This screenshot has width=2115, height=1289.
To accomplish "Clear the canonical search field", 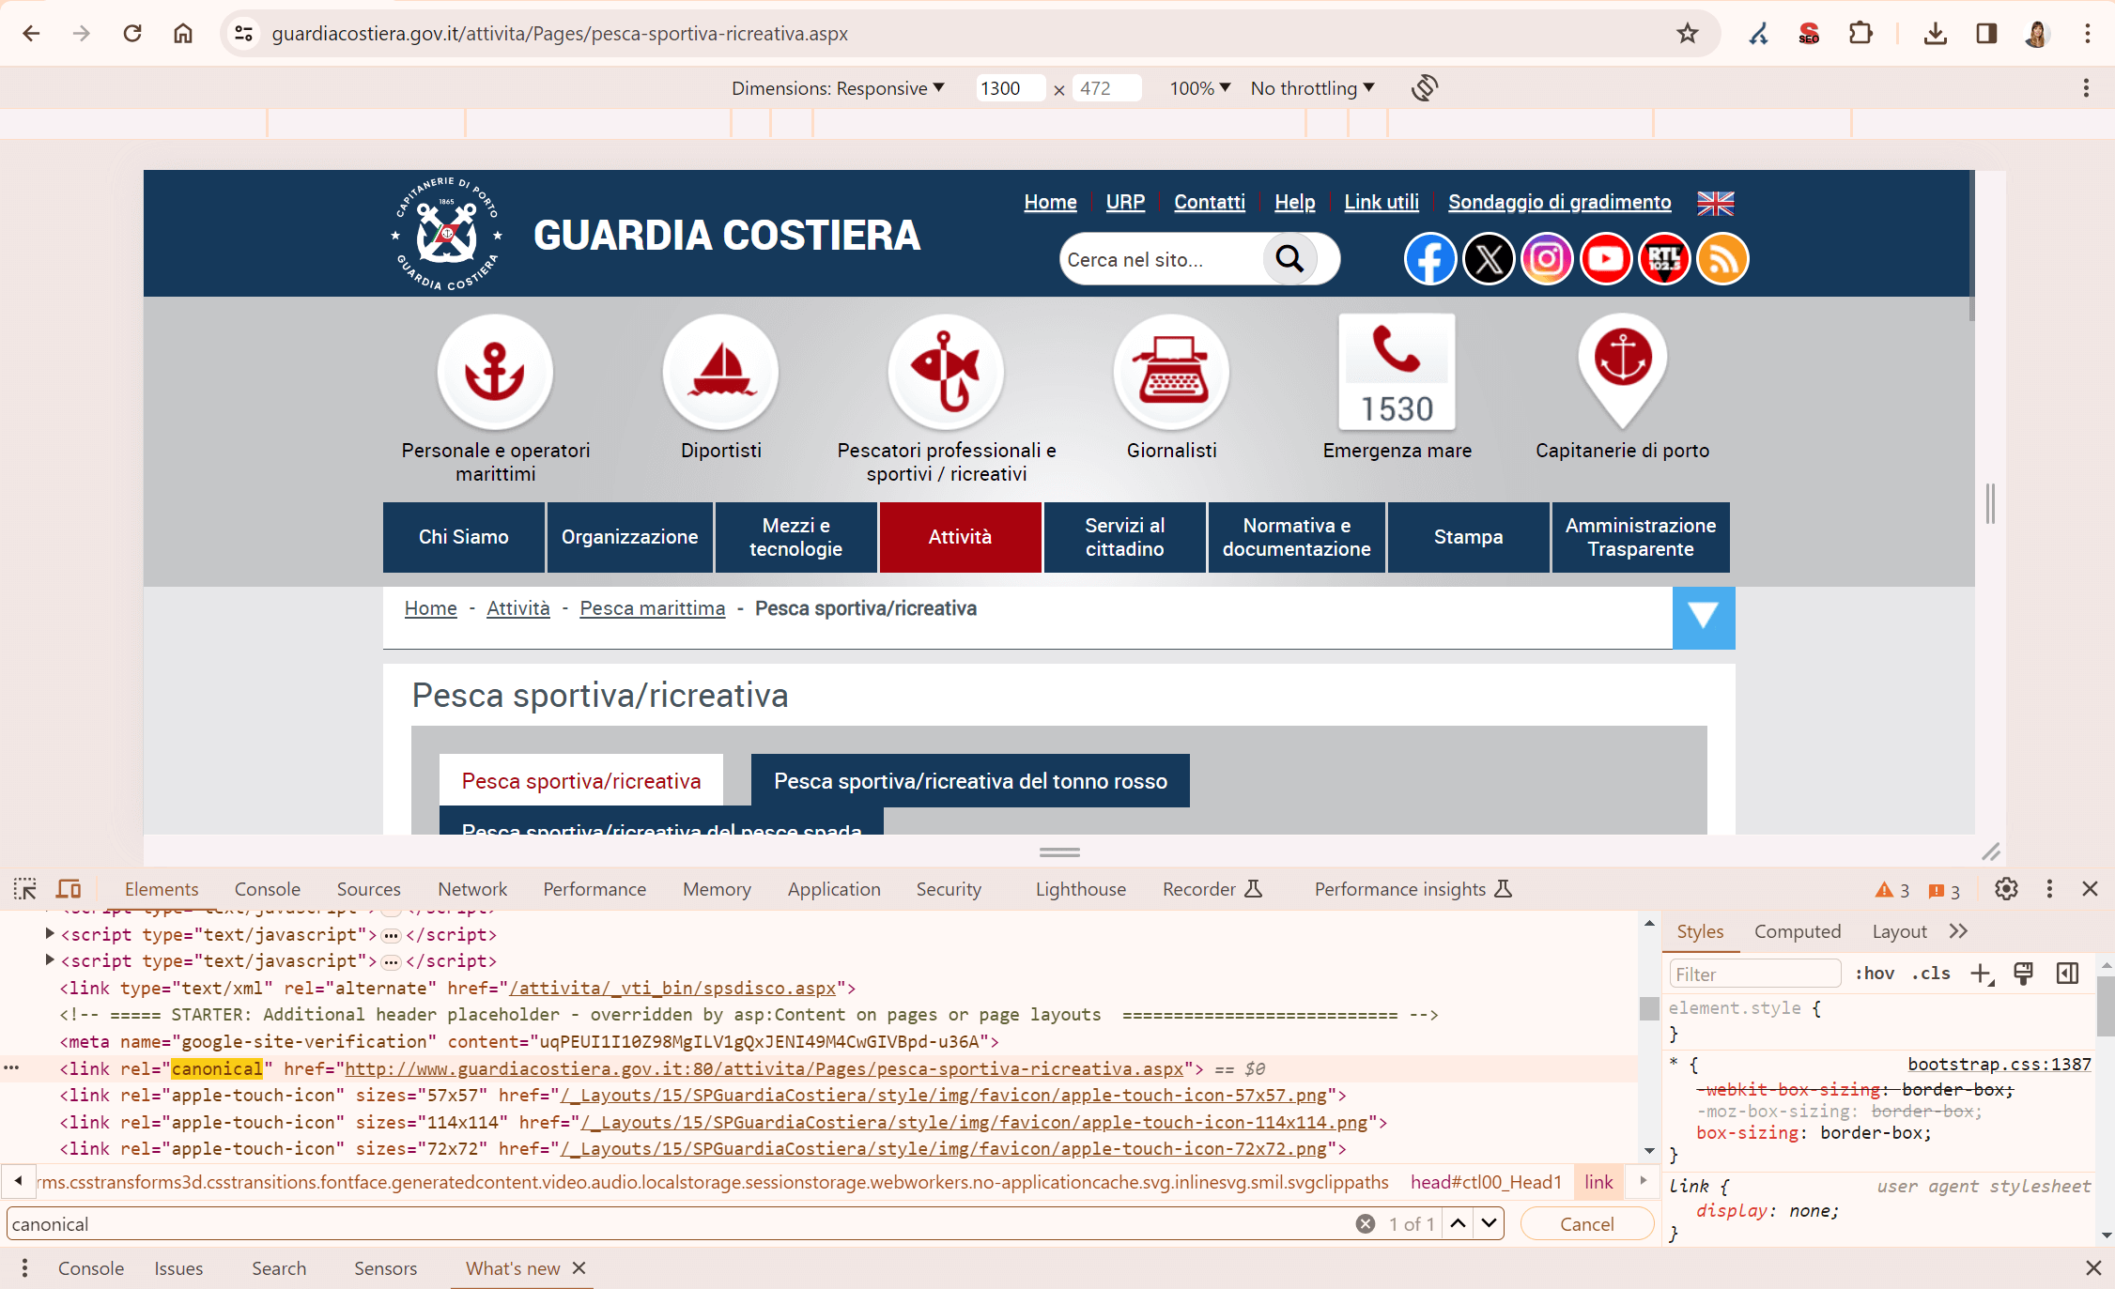I will click(1366, 1223).
